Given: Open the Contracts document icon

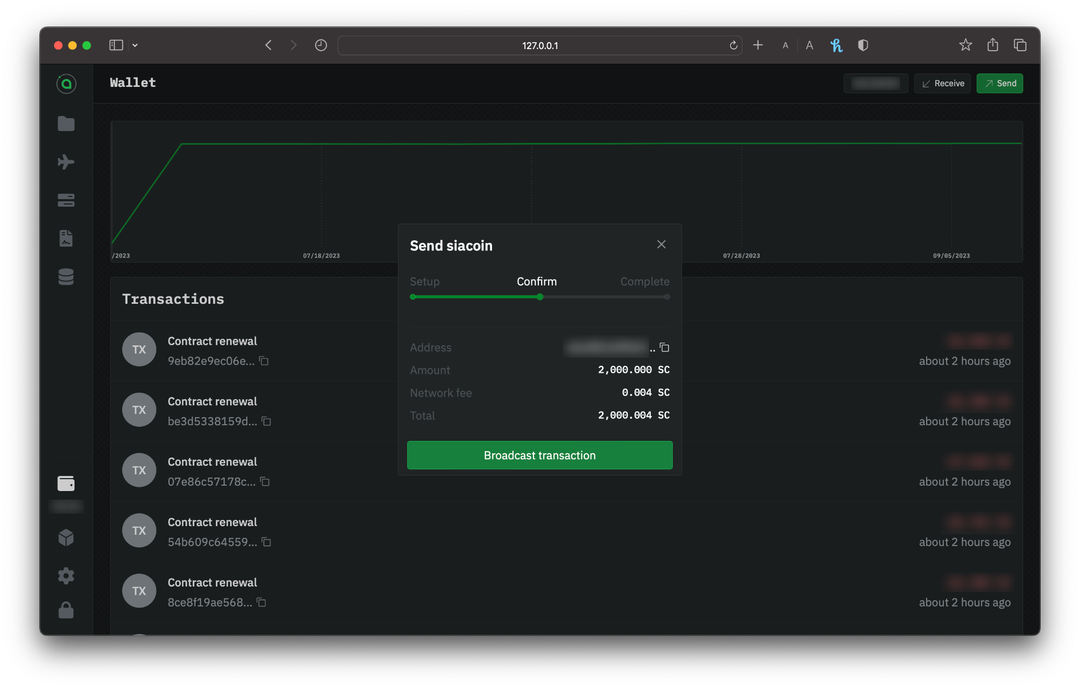Looking at the screenshot, I should [66, 238].
